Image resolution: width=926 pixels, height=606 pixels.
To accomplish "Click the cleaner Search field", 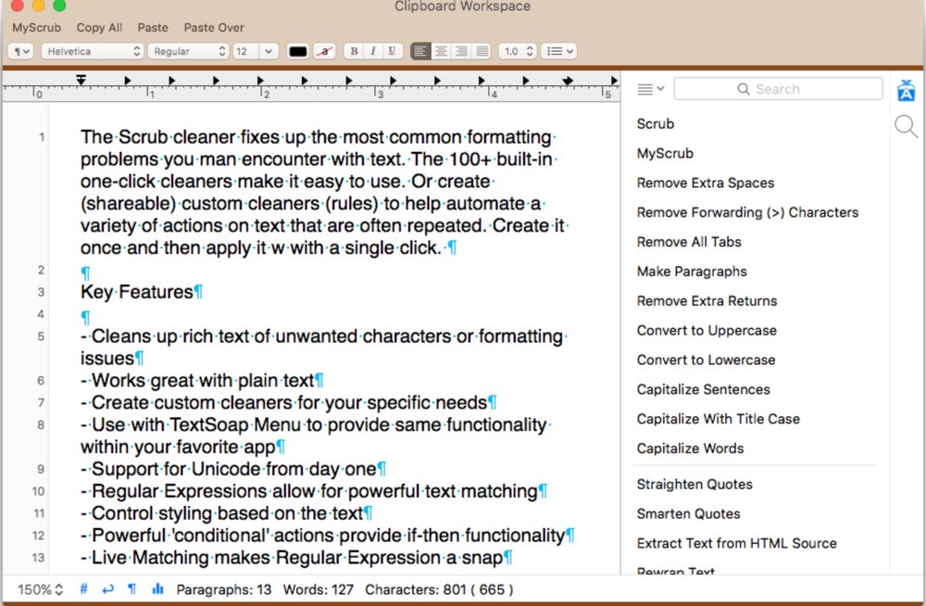I will (x=778, y=89).
